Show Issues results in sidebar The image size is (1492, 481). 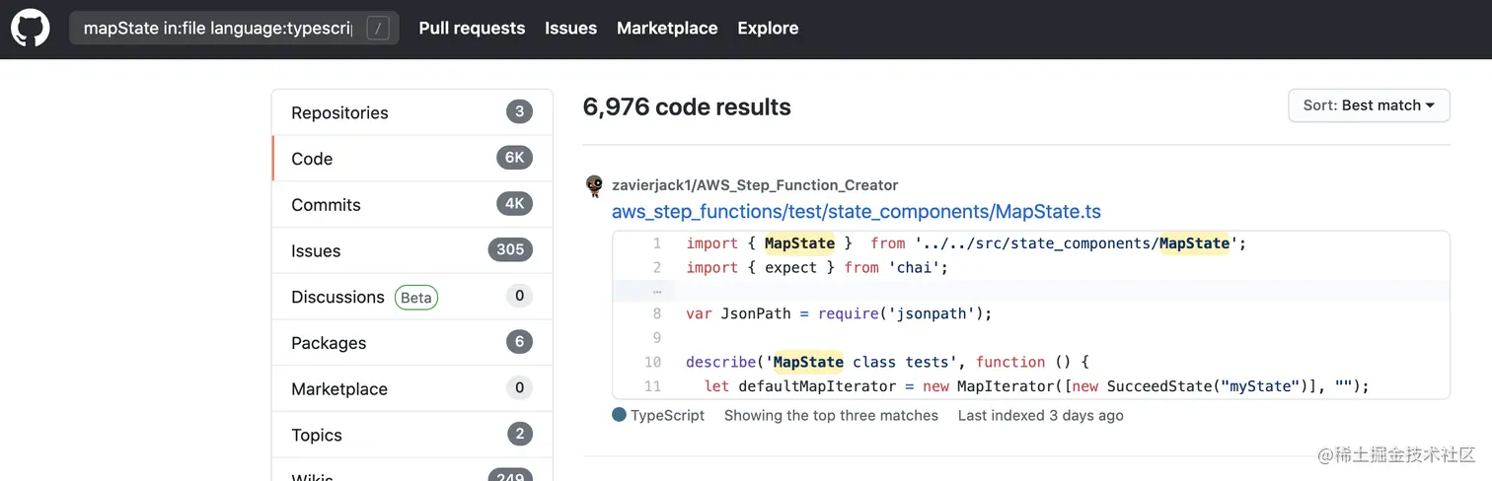[x=316, y=250]
